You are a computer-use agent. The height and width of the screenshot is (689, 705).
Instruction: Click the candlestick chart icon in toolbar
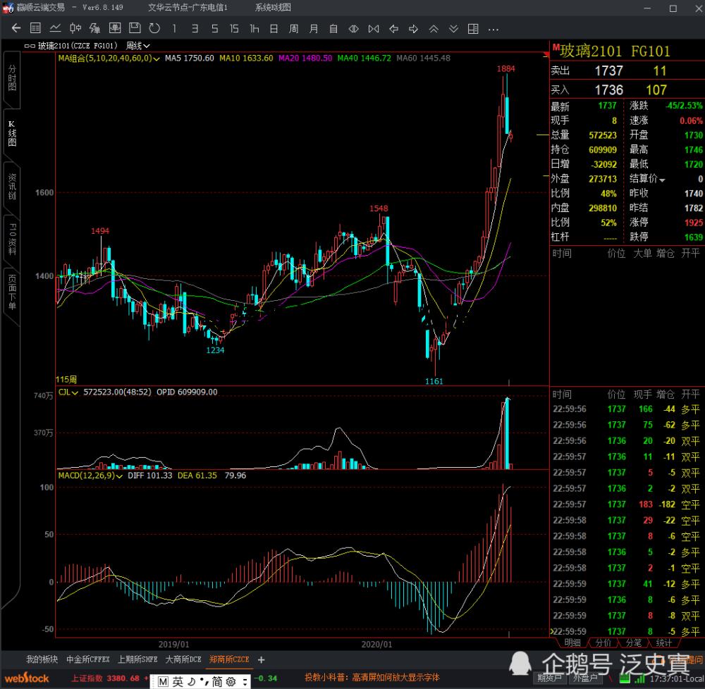tap(75, 29)
